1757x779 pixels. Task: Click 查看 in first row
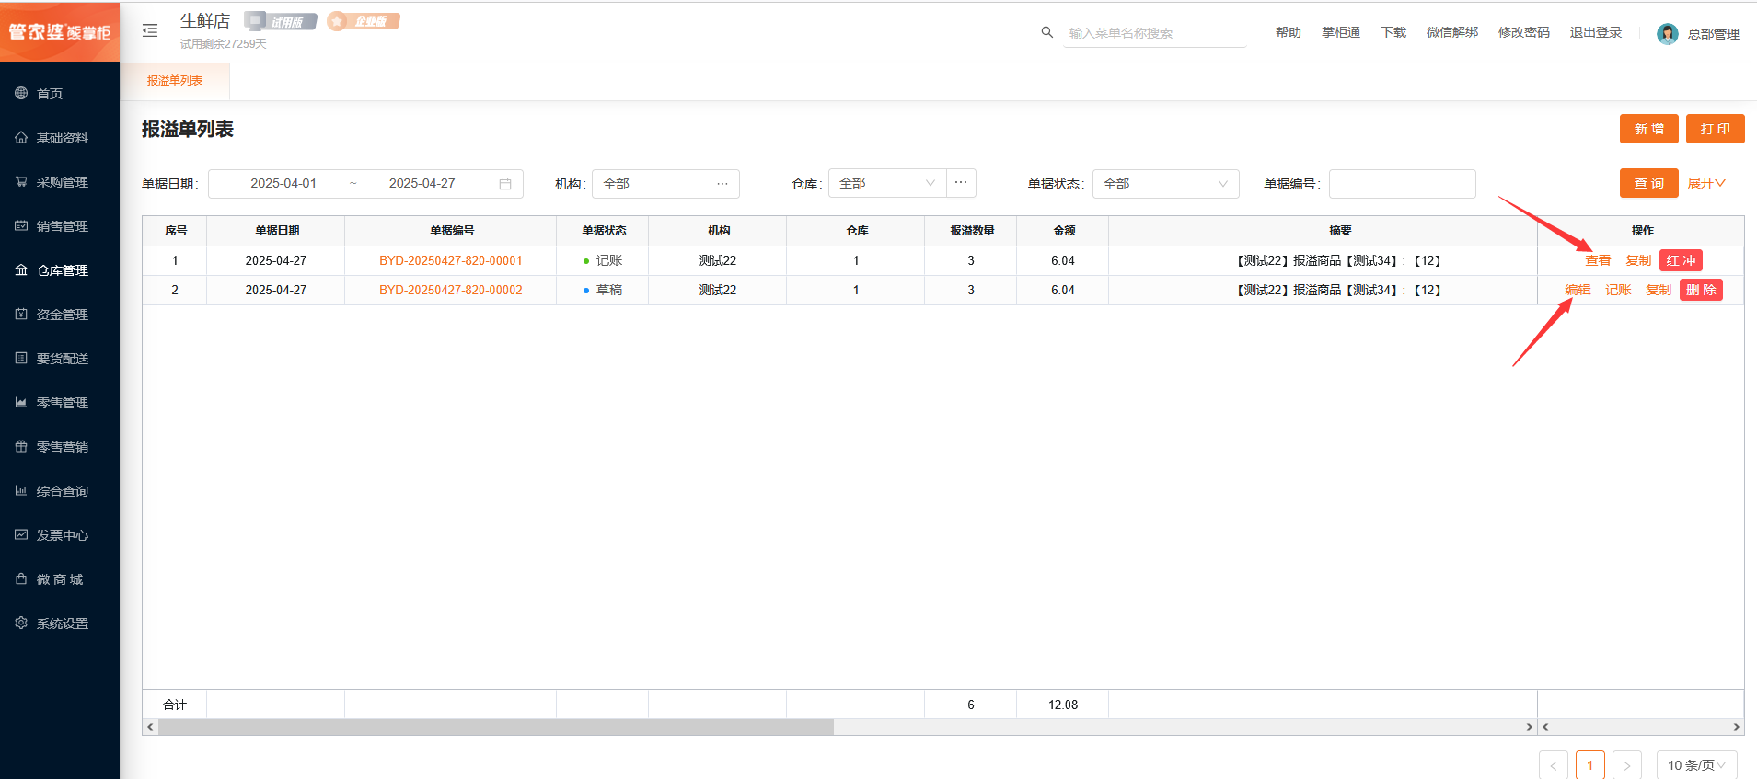[x=1598, y=260]
